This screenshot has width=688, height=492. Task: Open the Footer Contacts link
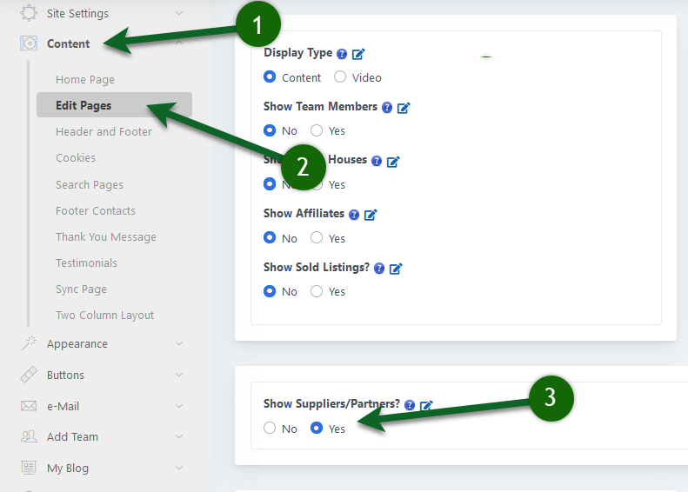click(96, 211)
